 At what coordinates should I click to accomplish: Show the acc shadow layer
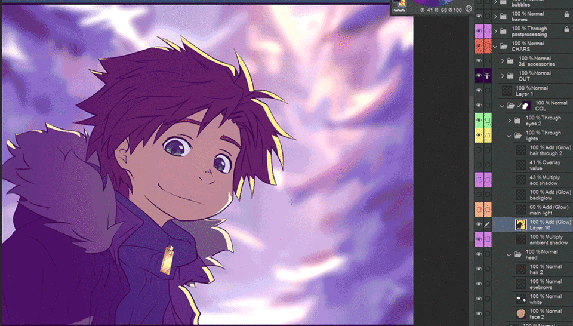479,180
